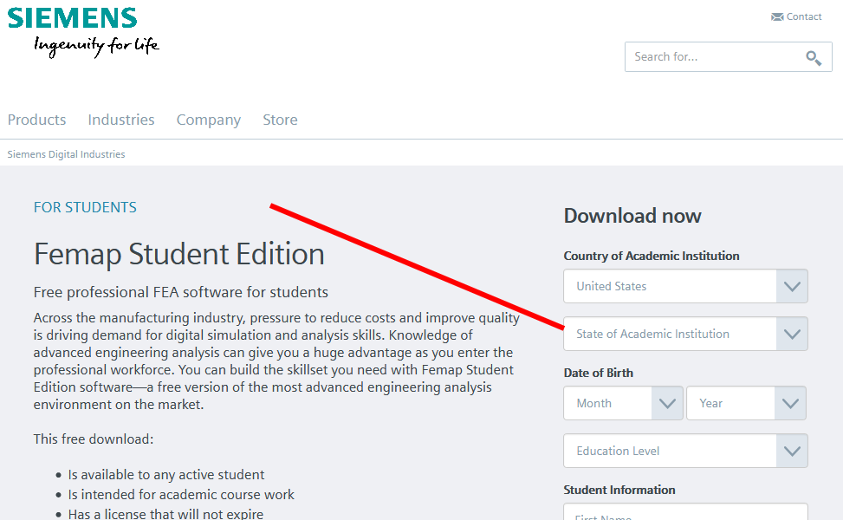Click the chevron on the Education Level selector

791,451
